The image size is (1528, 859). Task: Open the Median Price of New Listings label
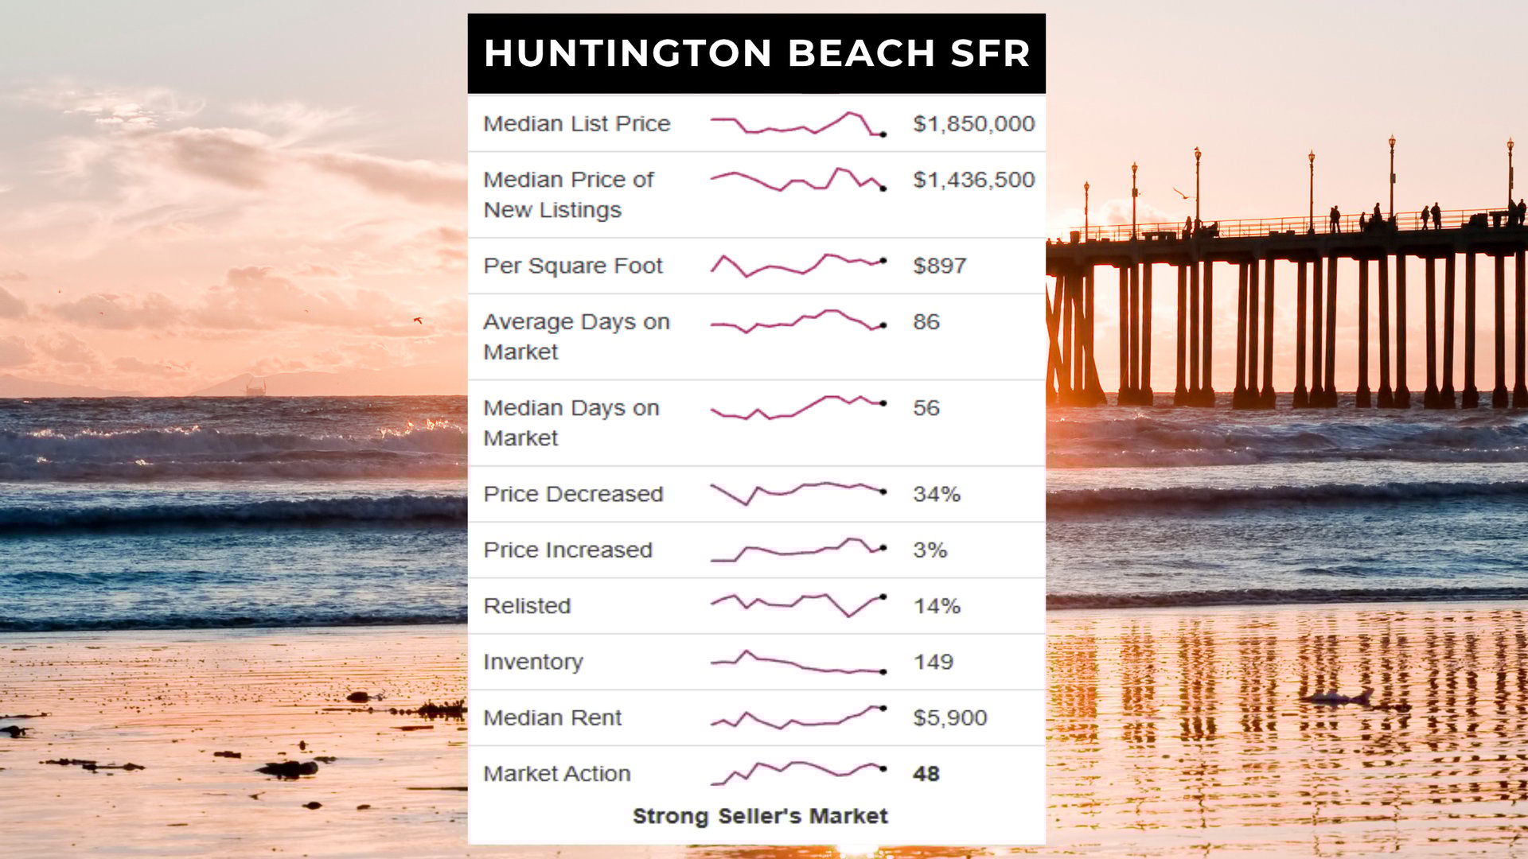point(568,194)
